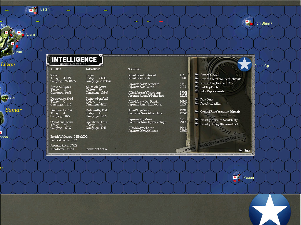Click the Bonin Gp. map label
This screenshot has height=225, width=301.
click(262, 66)
